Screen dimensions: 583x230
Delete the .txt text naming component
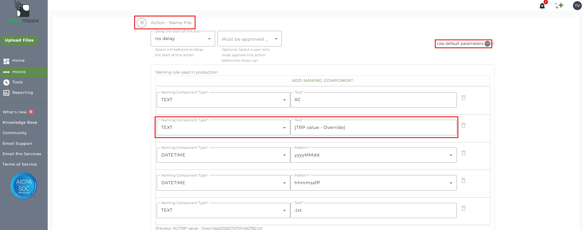(464, 208)
